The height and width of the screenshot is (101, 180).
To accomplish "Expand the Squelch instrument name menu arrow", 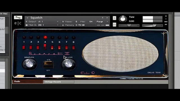I will tap(28, 18).
